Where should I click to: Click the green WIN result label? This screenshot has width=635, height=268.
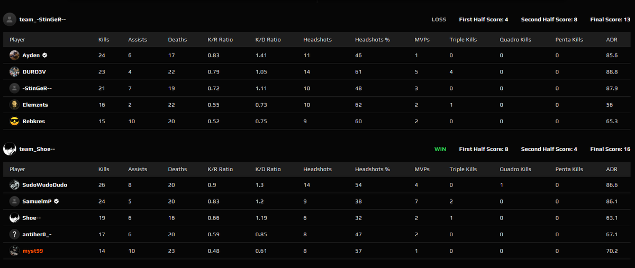tap(440, 149)
